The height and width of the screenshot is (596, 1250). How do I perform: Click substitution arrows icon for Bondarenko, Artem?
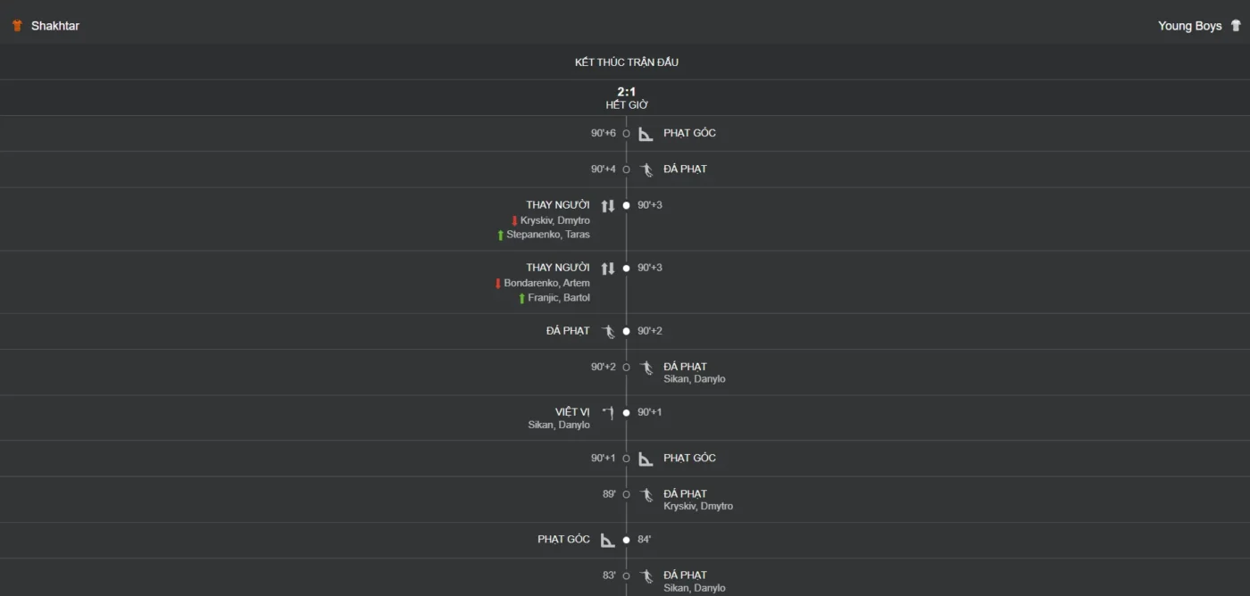pos(608,269)
